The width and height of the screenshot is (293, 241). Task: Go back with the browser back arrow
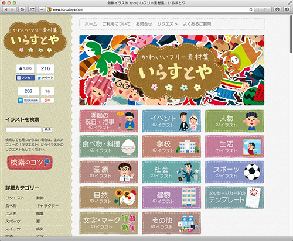6,9
